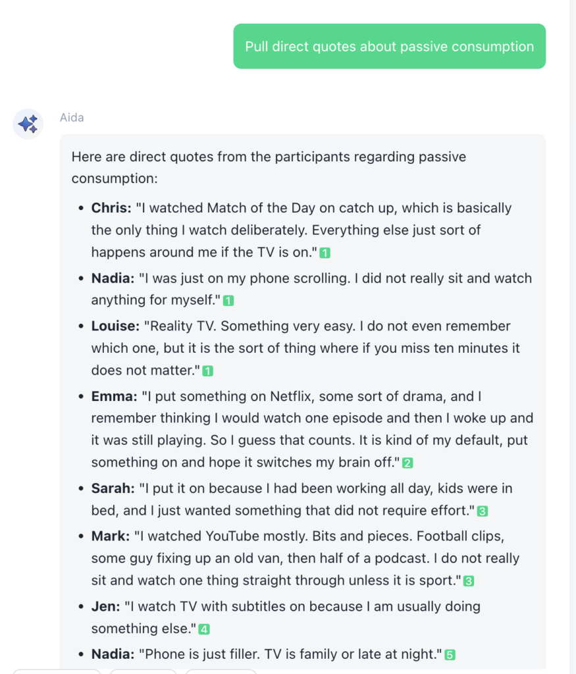Click the bold name "Louise:" in the list

tap(115, 326)
